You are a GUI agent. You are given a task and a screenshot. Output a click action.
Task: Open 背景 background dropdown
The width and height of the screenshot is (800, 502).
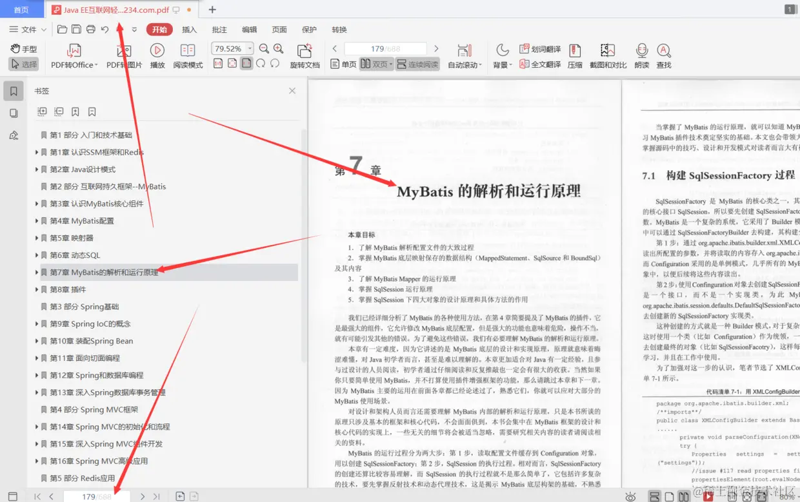click(502, 56)
